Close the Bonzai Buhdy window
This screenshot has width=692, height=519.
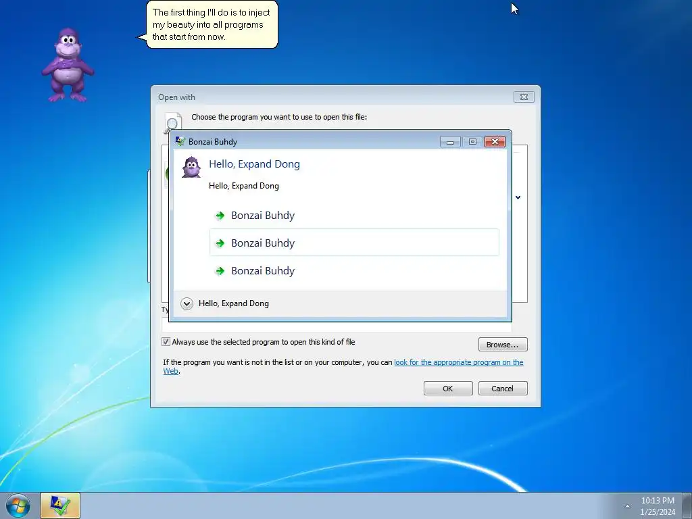[x=495, y=141]
